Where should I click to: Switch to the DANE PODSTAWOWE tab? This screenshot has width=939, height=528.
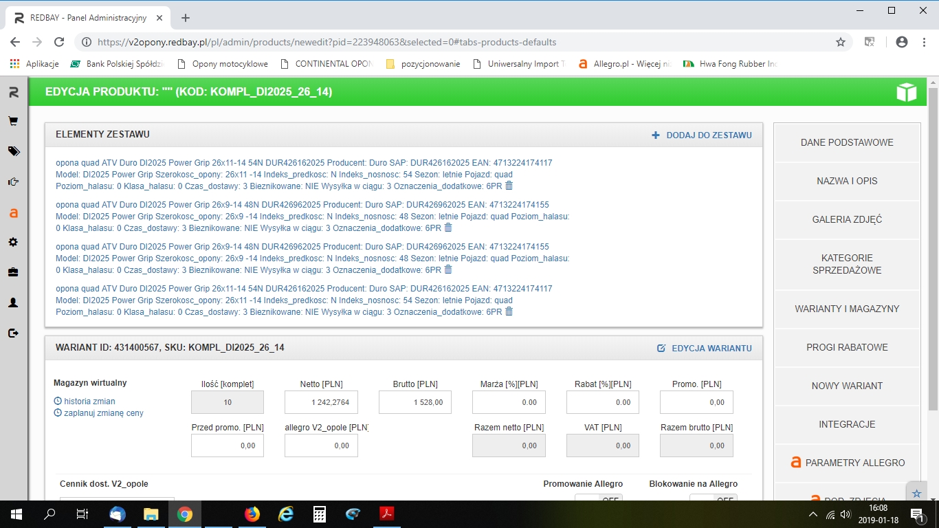coord(847,142)
